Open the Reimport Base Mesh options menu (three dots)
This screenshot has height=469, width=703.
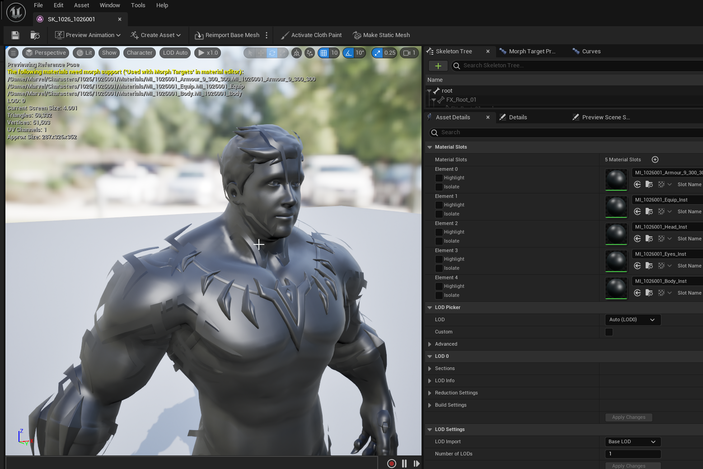coord(267,35)
